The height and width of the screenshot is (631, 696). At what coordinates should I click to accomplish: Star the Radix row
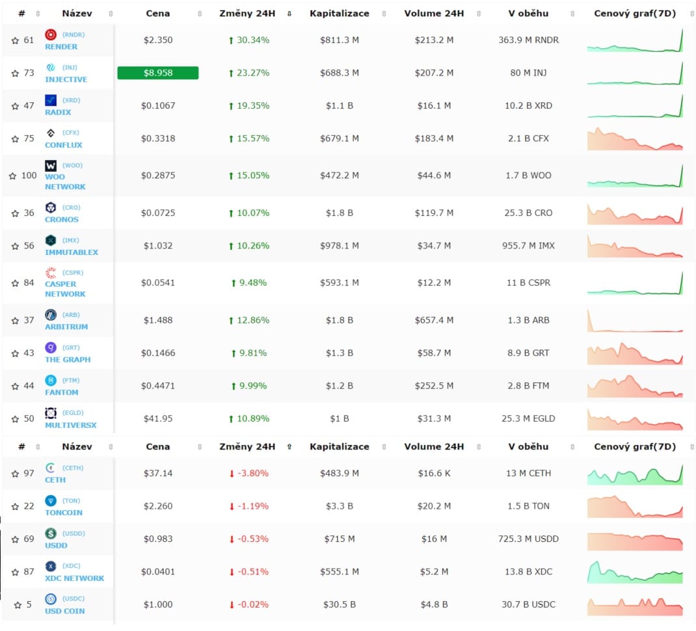(15, 106)
